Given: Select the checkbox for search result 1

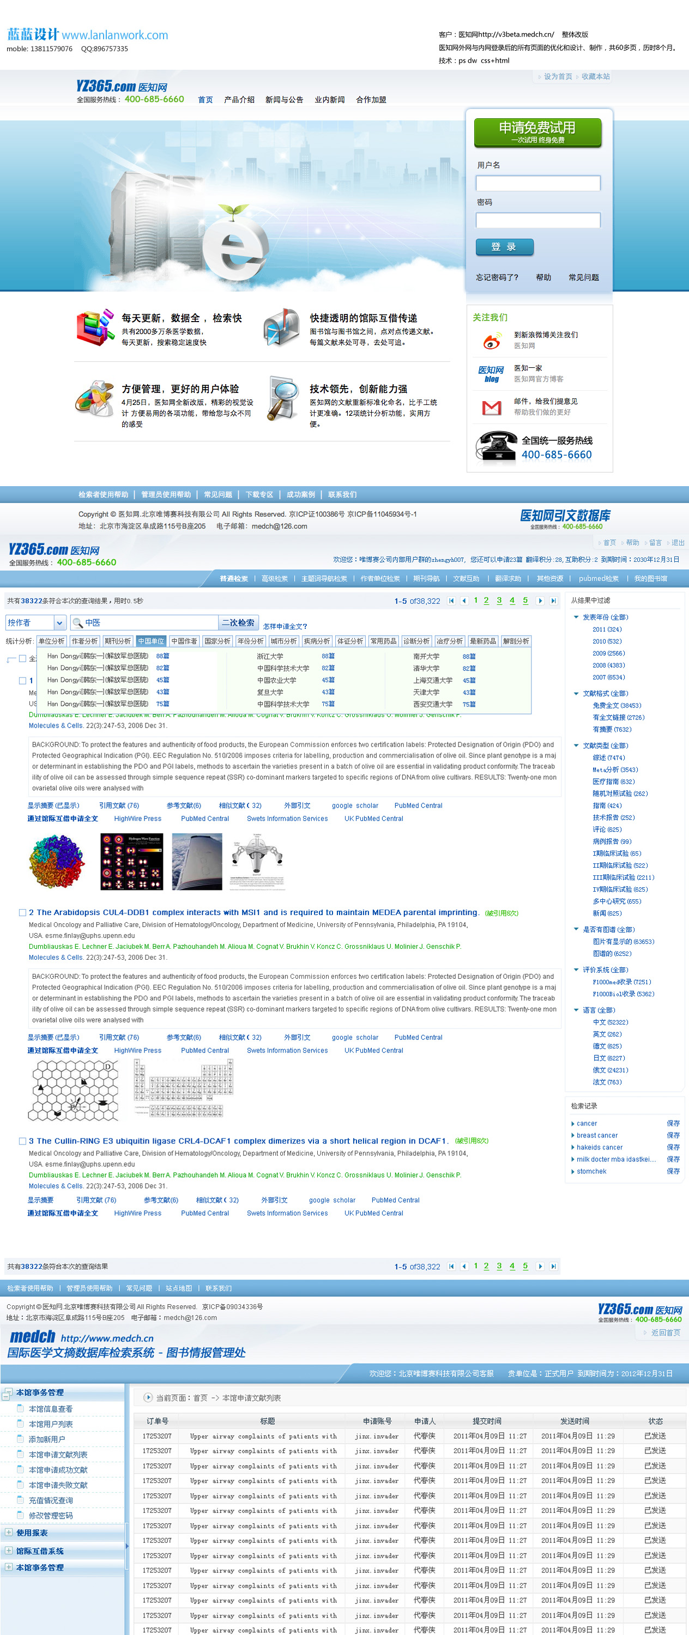Looking at the screenshot, I should 22,680.
